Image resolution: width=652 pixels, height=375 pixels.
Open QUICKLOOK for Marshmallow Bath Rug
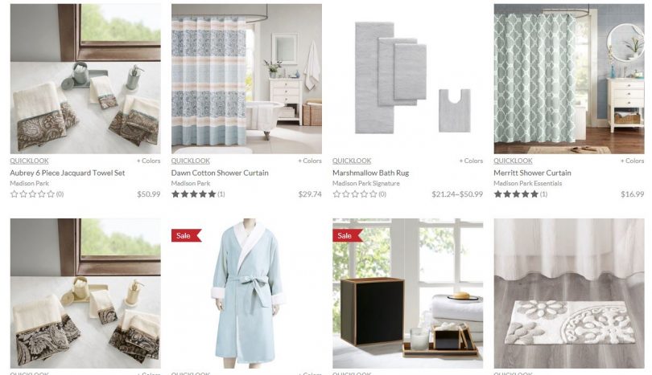pos(352,161)
